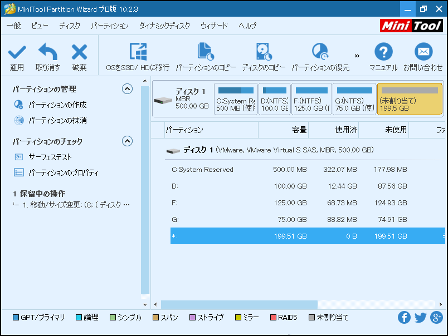Select パーティションの作成 in the sidebar
The image size is (448, 336).
click(57, 105)
